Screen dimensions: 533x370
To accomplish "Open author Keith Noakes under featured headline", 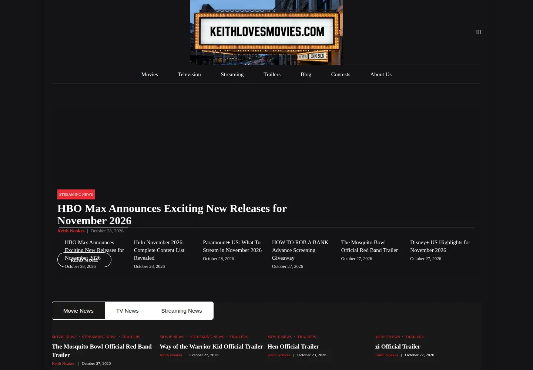I will 71,231.
